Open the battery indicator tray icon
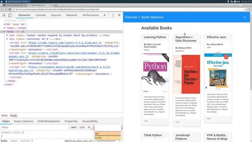The image size is (252, 142). (228, 2)
